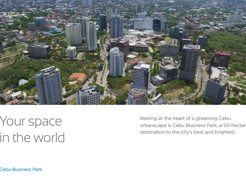Click the building under construction with red edges
The height and width of the screenshot is (185, 246).
[x=119, y=45]
